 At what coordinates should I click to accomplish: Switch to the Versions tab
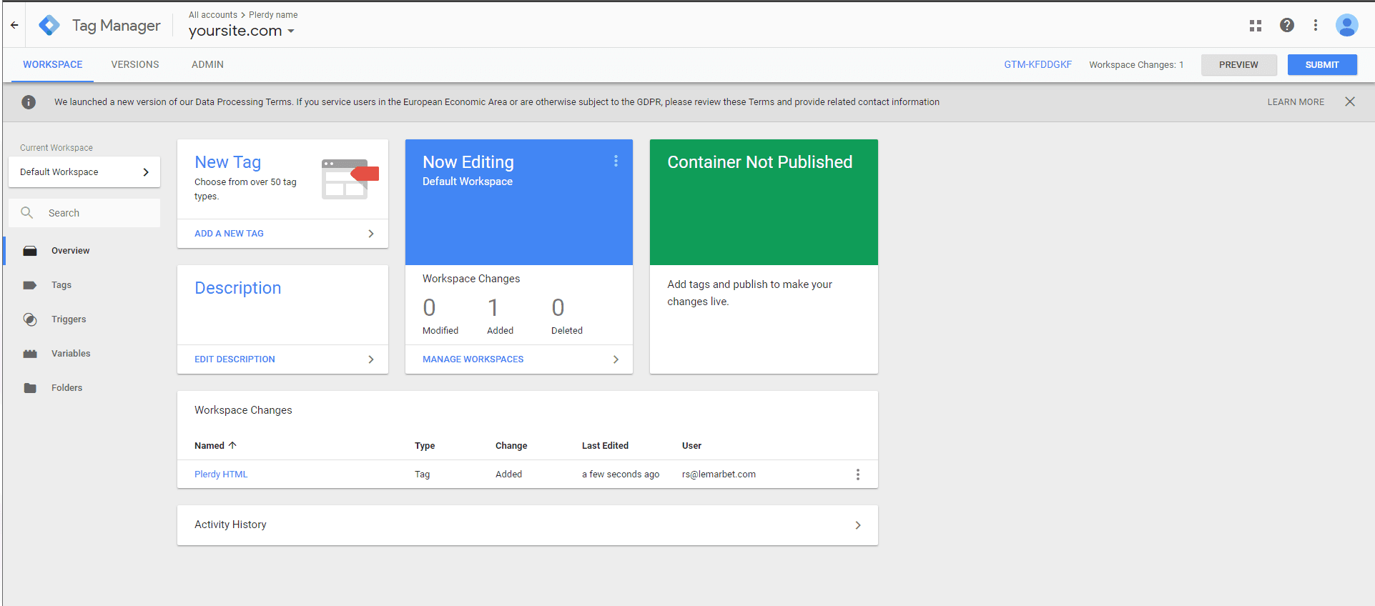tap(135, 64)
